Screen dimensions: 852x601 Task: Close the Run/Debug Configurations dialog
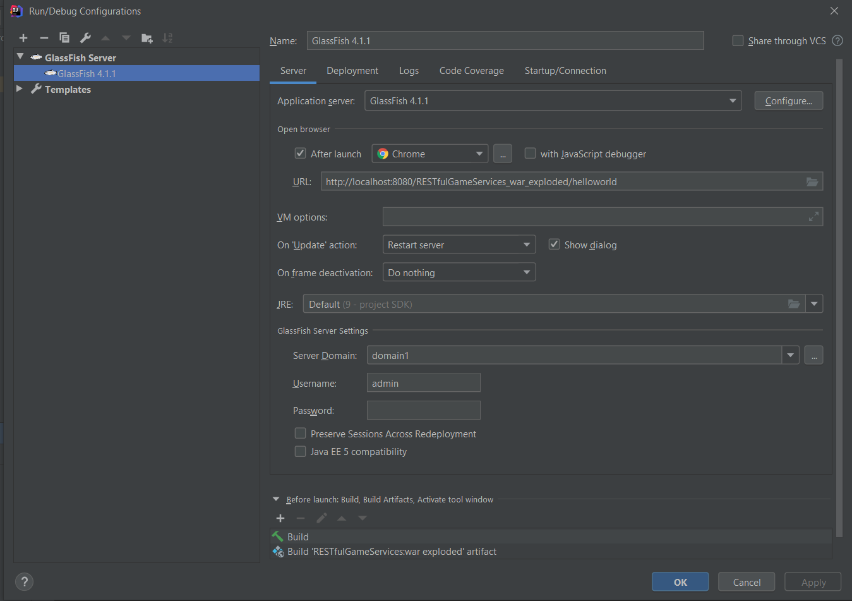tap(834, 11)
